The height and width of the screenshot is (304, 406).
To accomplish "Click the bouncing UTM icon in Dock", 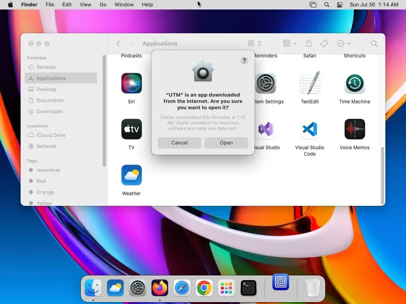I will [x=281, y=282].
